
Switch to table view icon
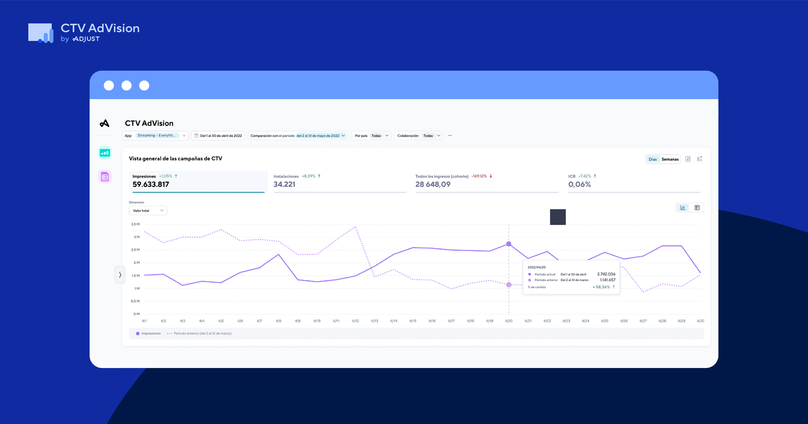[x=697, y=207]
